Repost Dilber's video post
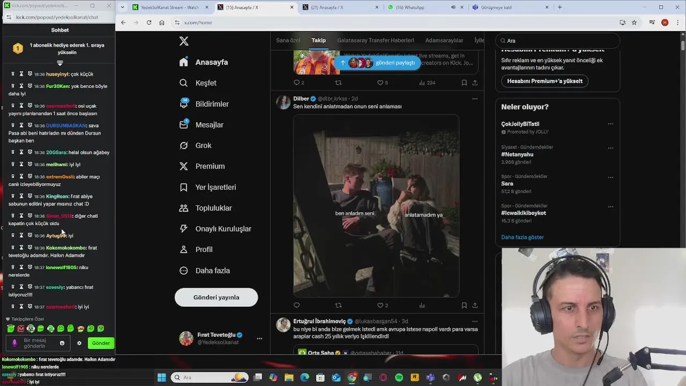Screen dimensions: 686x386 (338, 306)
